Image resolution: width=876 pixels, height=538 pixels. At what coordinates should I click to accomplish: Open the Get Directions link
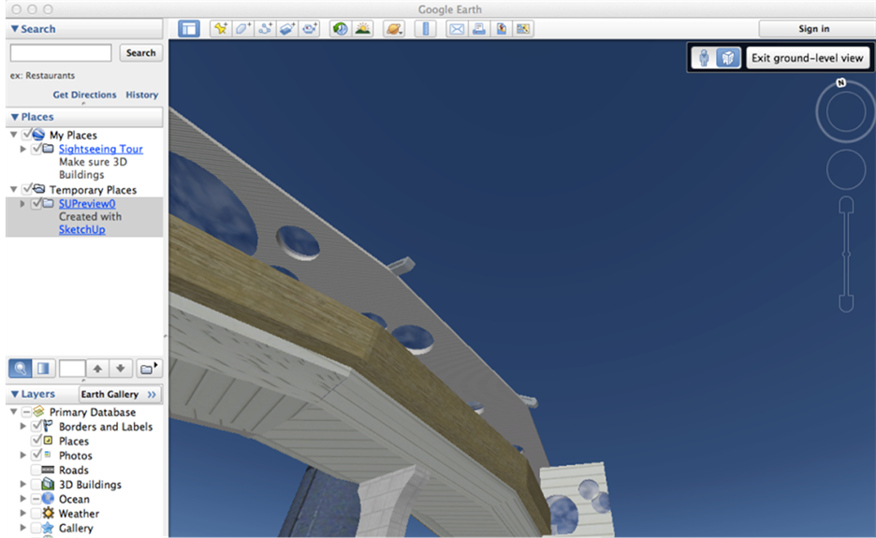84,95
